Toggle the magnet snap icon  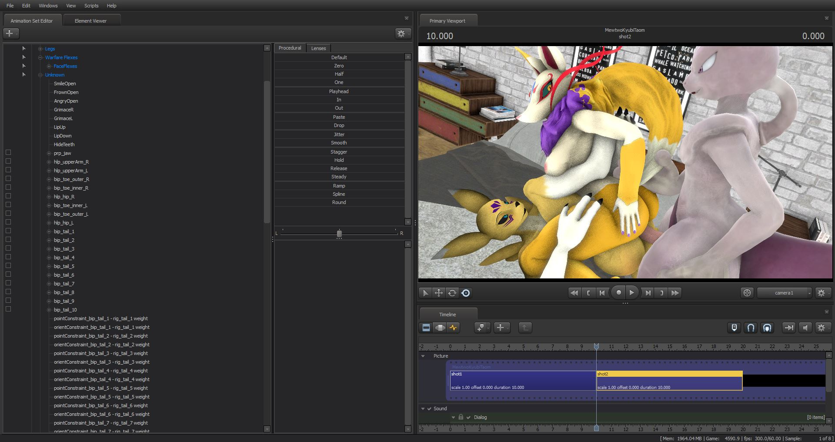click(751, 328)
